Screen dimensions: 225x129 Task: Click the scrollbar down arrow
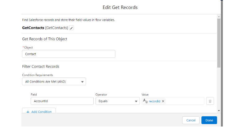click(219, 110)
